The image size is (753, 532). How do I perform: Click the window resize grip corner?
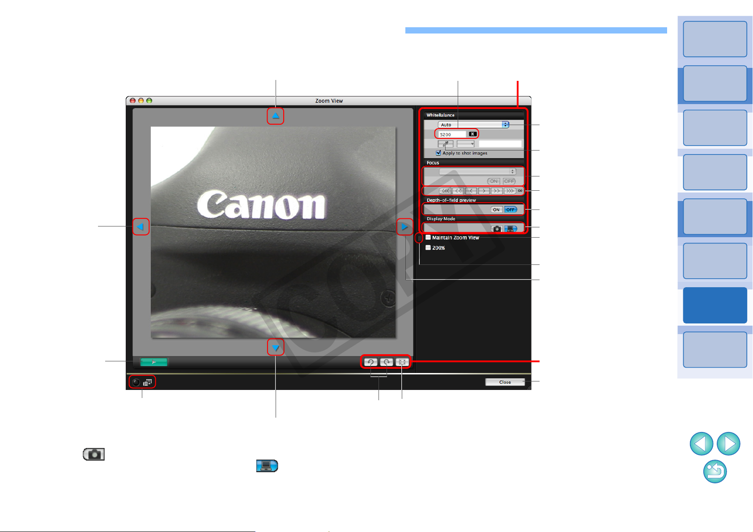coord(528,387)
